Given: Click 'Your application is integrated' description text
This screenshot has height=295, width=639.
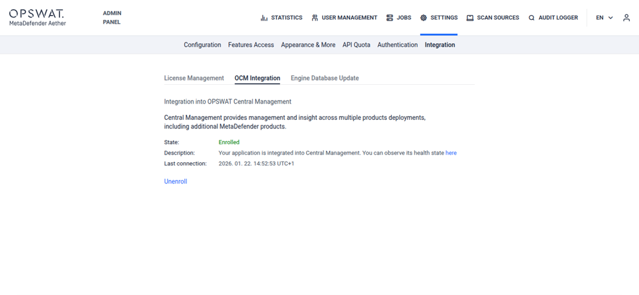Looking at the screenshot, I should [331, 153].
